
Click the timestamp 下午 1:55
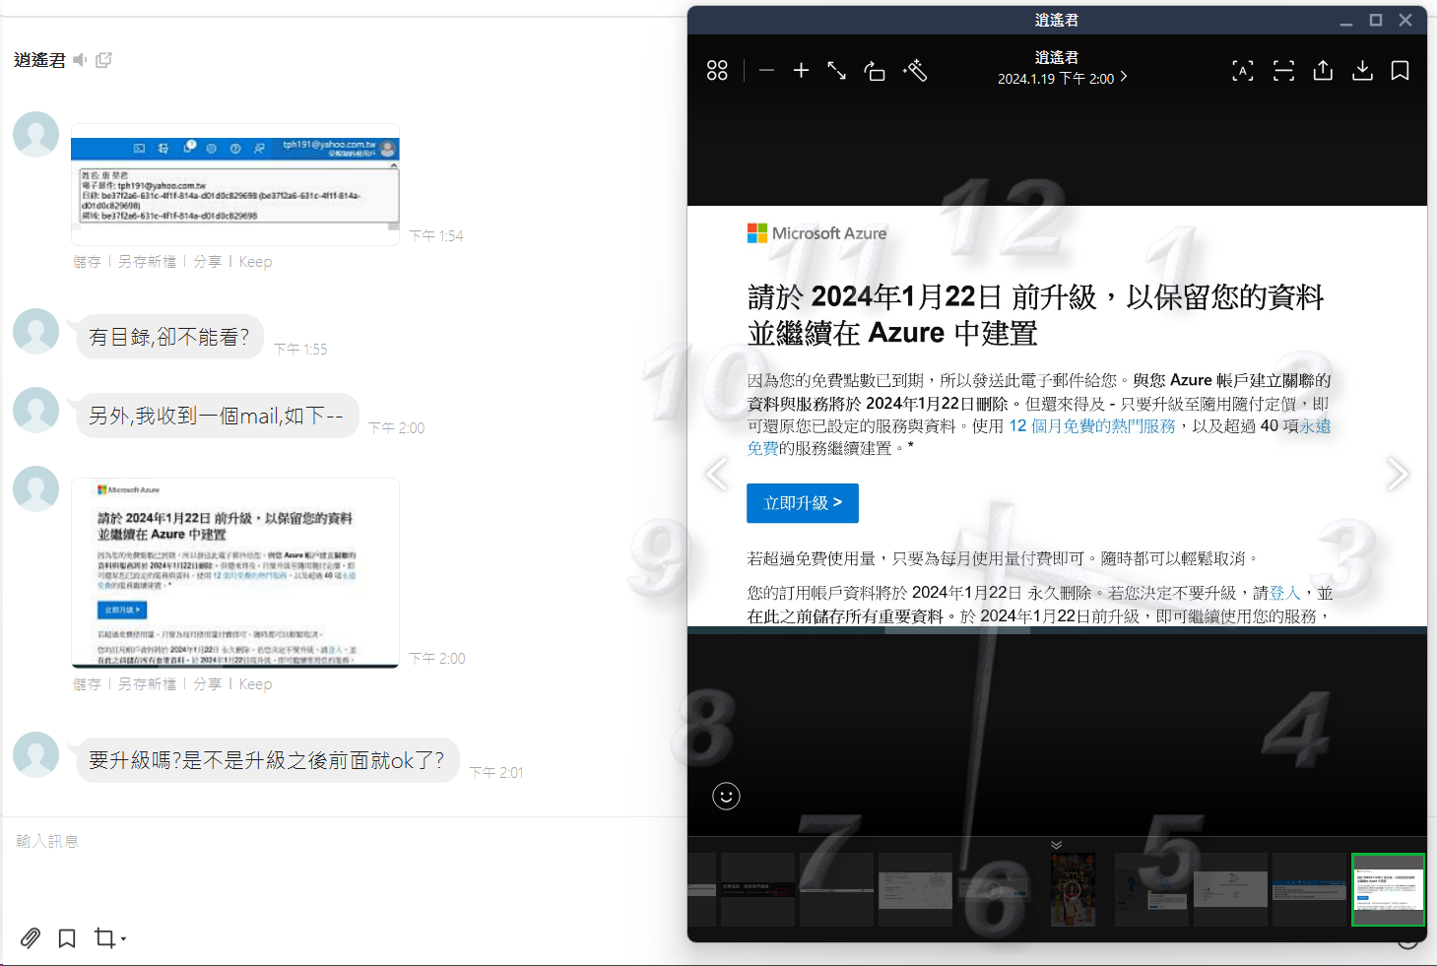pyautogui.click(x=300, y=350)
